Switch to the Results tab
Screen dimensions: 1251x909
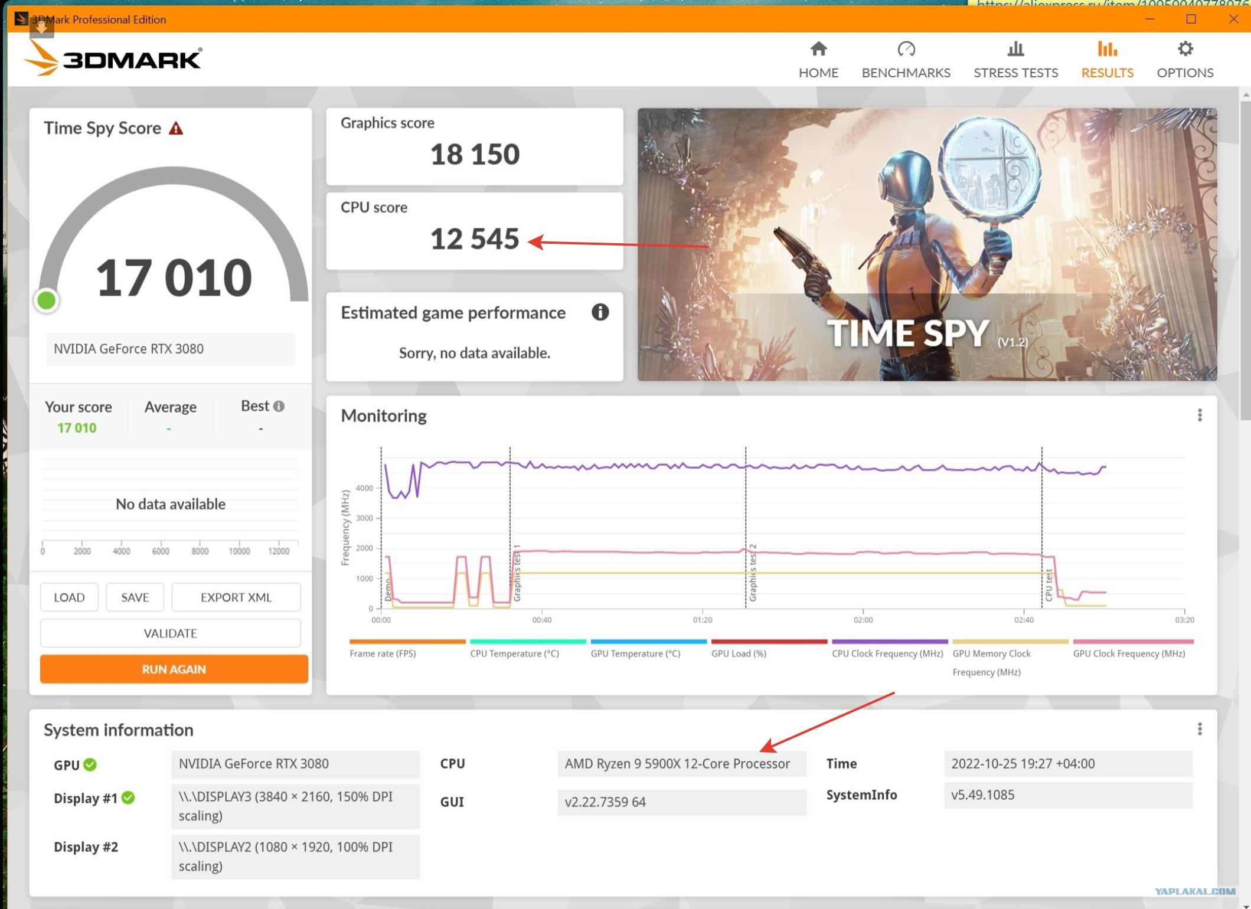coord(1107,59)
